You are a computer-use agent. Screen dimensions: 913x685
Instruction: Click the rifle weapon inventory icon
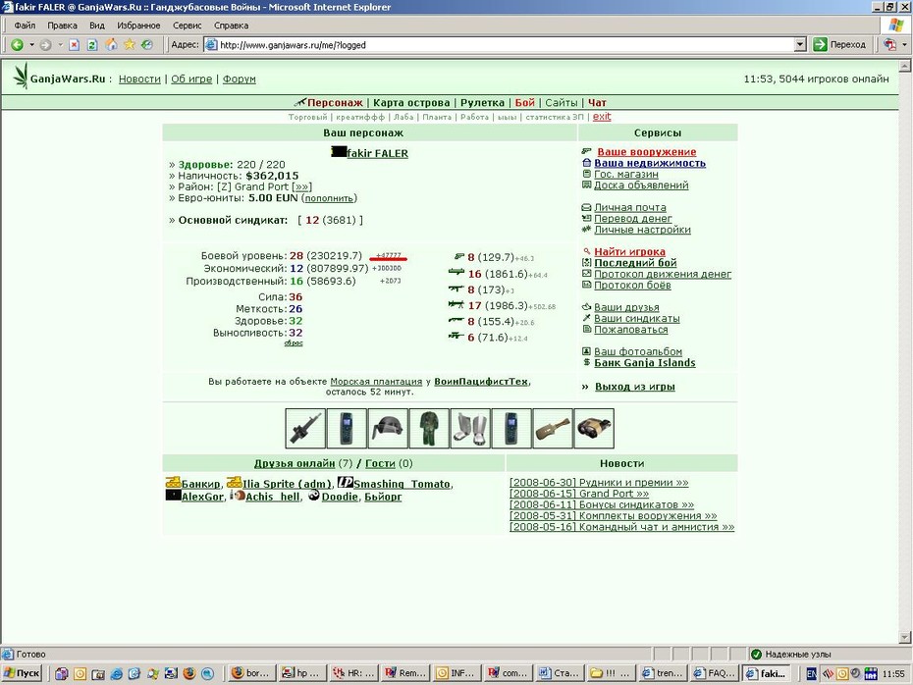tap(305, 428)
